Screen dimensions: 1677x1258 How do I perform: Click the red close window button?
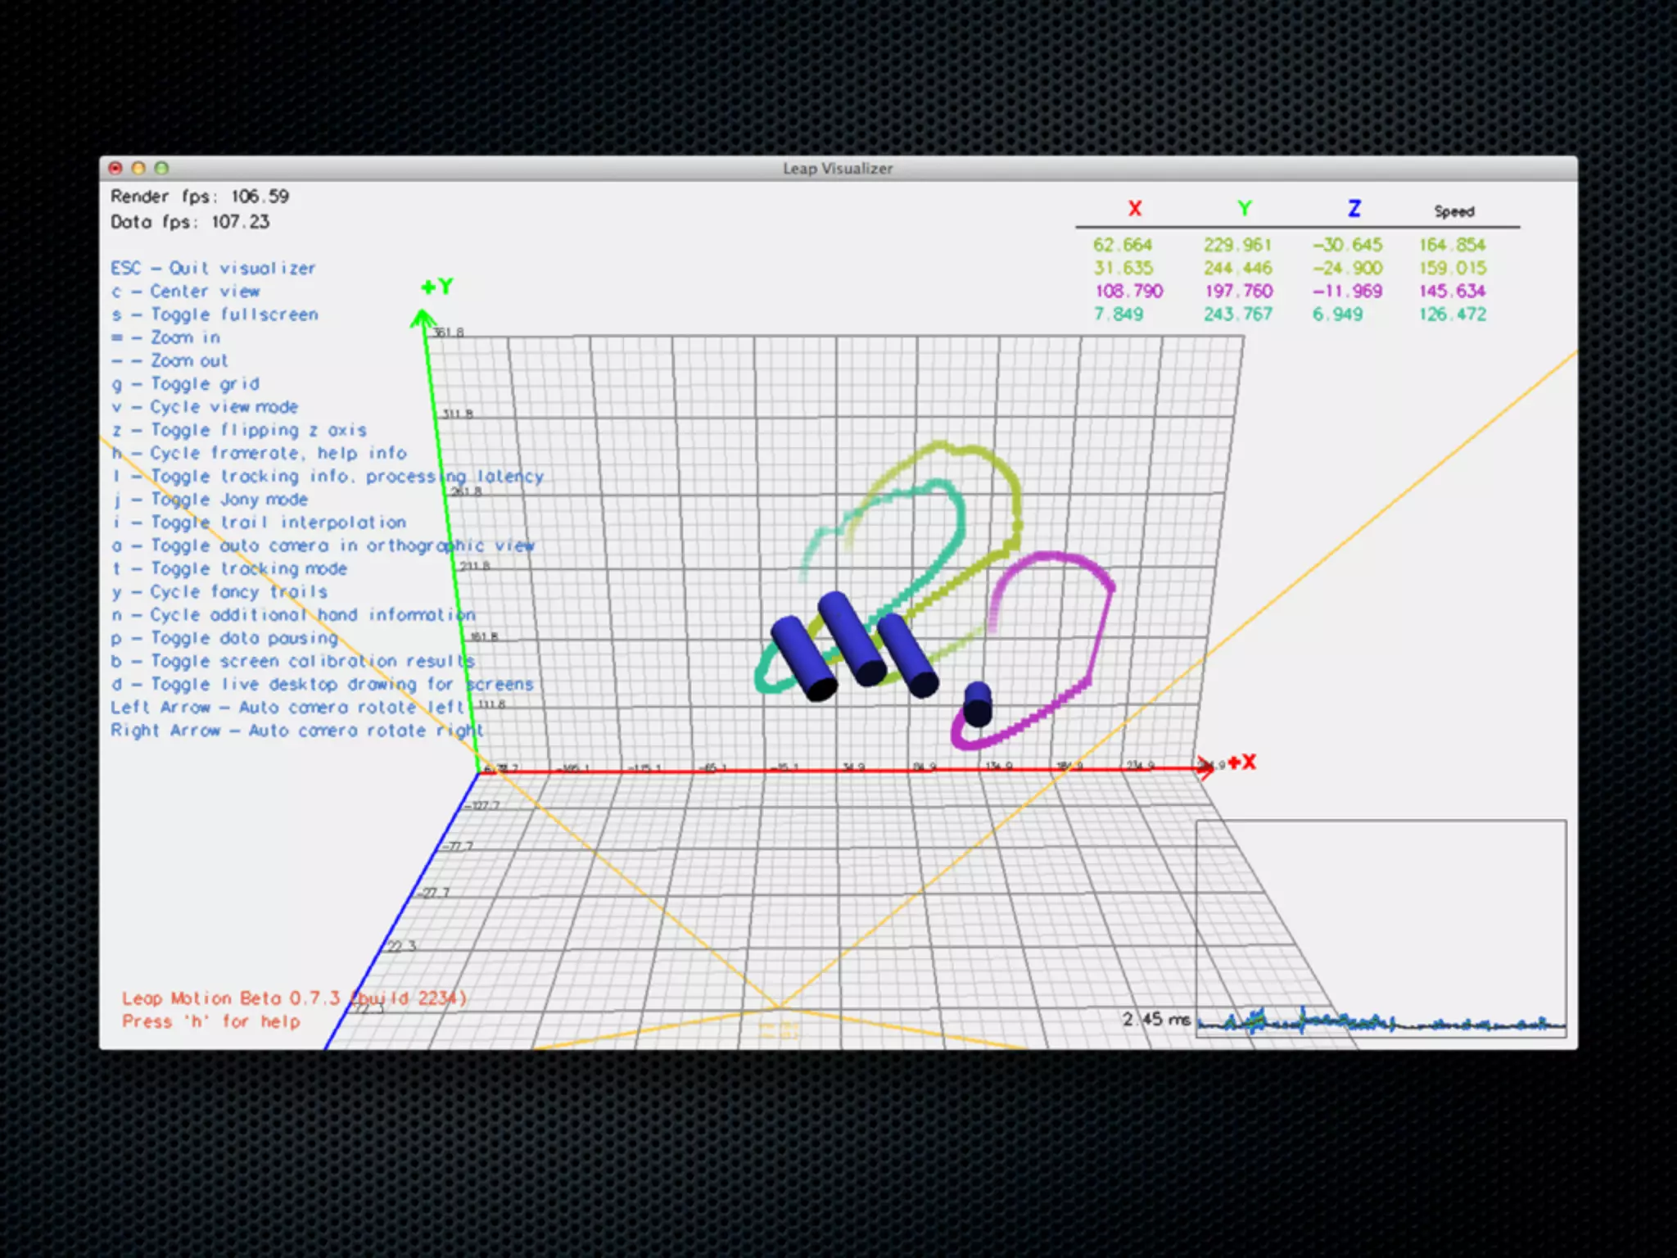click(115, 168)
